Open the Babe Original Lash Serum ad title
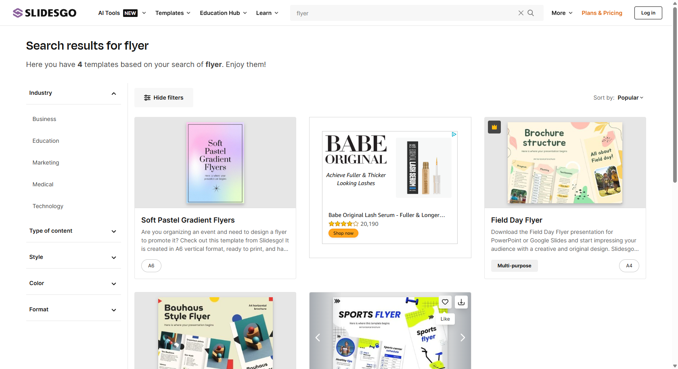 (x=387, y=215)
